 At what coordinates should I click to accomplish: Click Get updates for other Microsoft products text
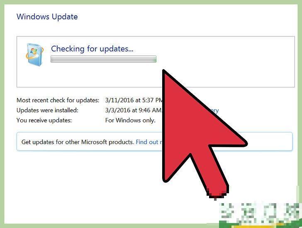pos(78,142)
